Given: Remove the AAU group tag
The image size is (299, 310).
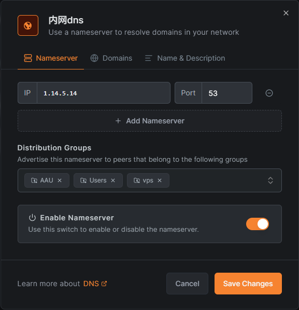Looking at the screenshot, I should click(60, 180).
